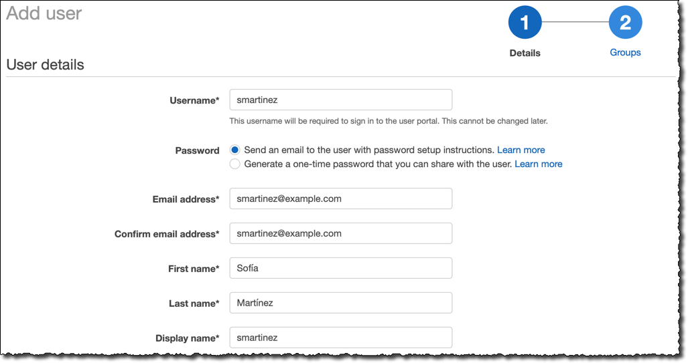Focus the Display name text box

click(340, 338)
